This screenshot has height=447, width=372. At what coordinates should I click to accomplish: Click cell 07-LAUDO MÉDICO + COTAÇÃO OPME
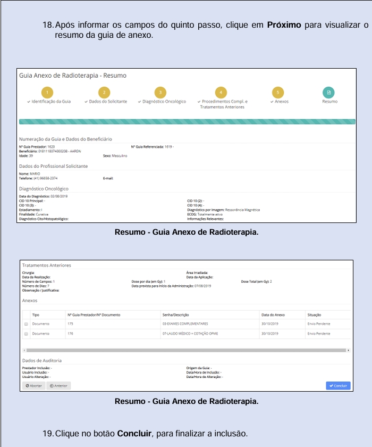tap(190, 334)
